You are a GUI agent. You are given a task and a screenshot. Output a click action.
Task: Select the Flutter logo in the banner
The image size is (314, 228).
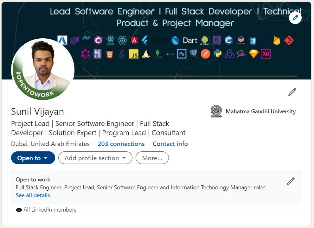coord(144,40)
